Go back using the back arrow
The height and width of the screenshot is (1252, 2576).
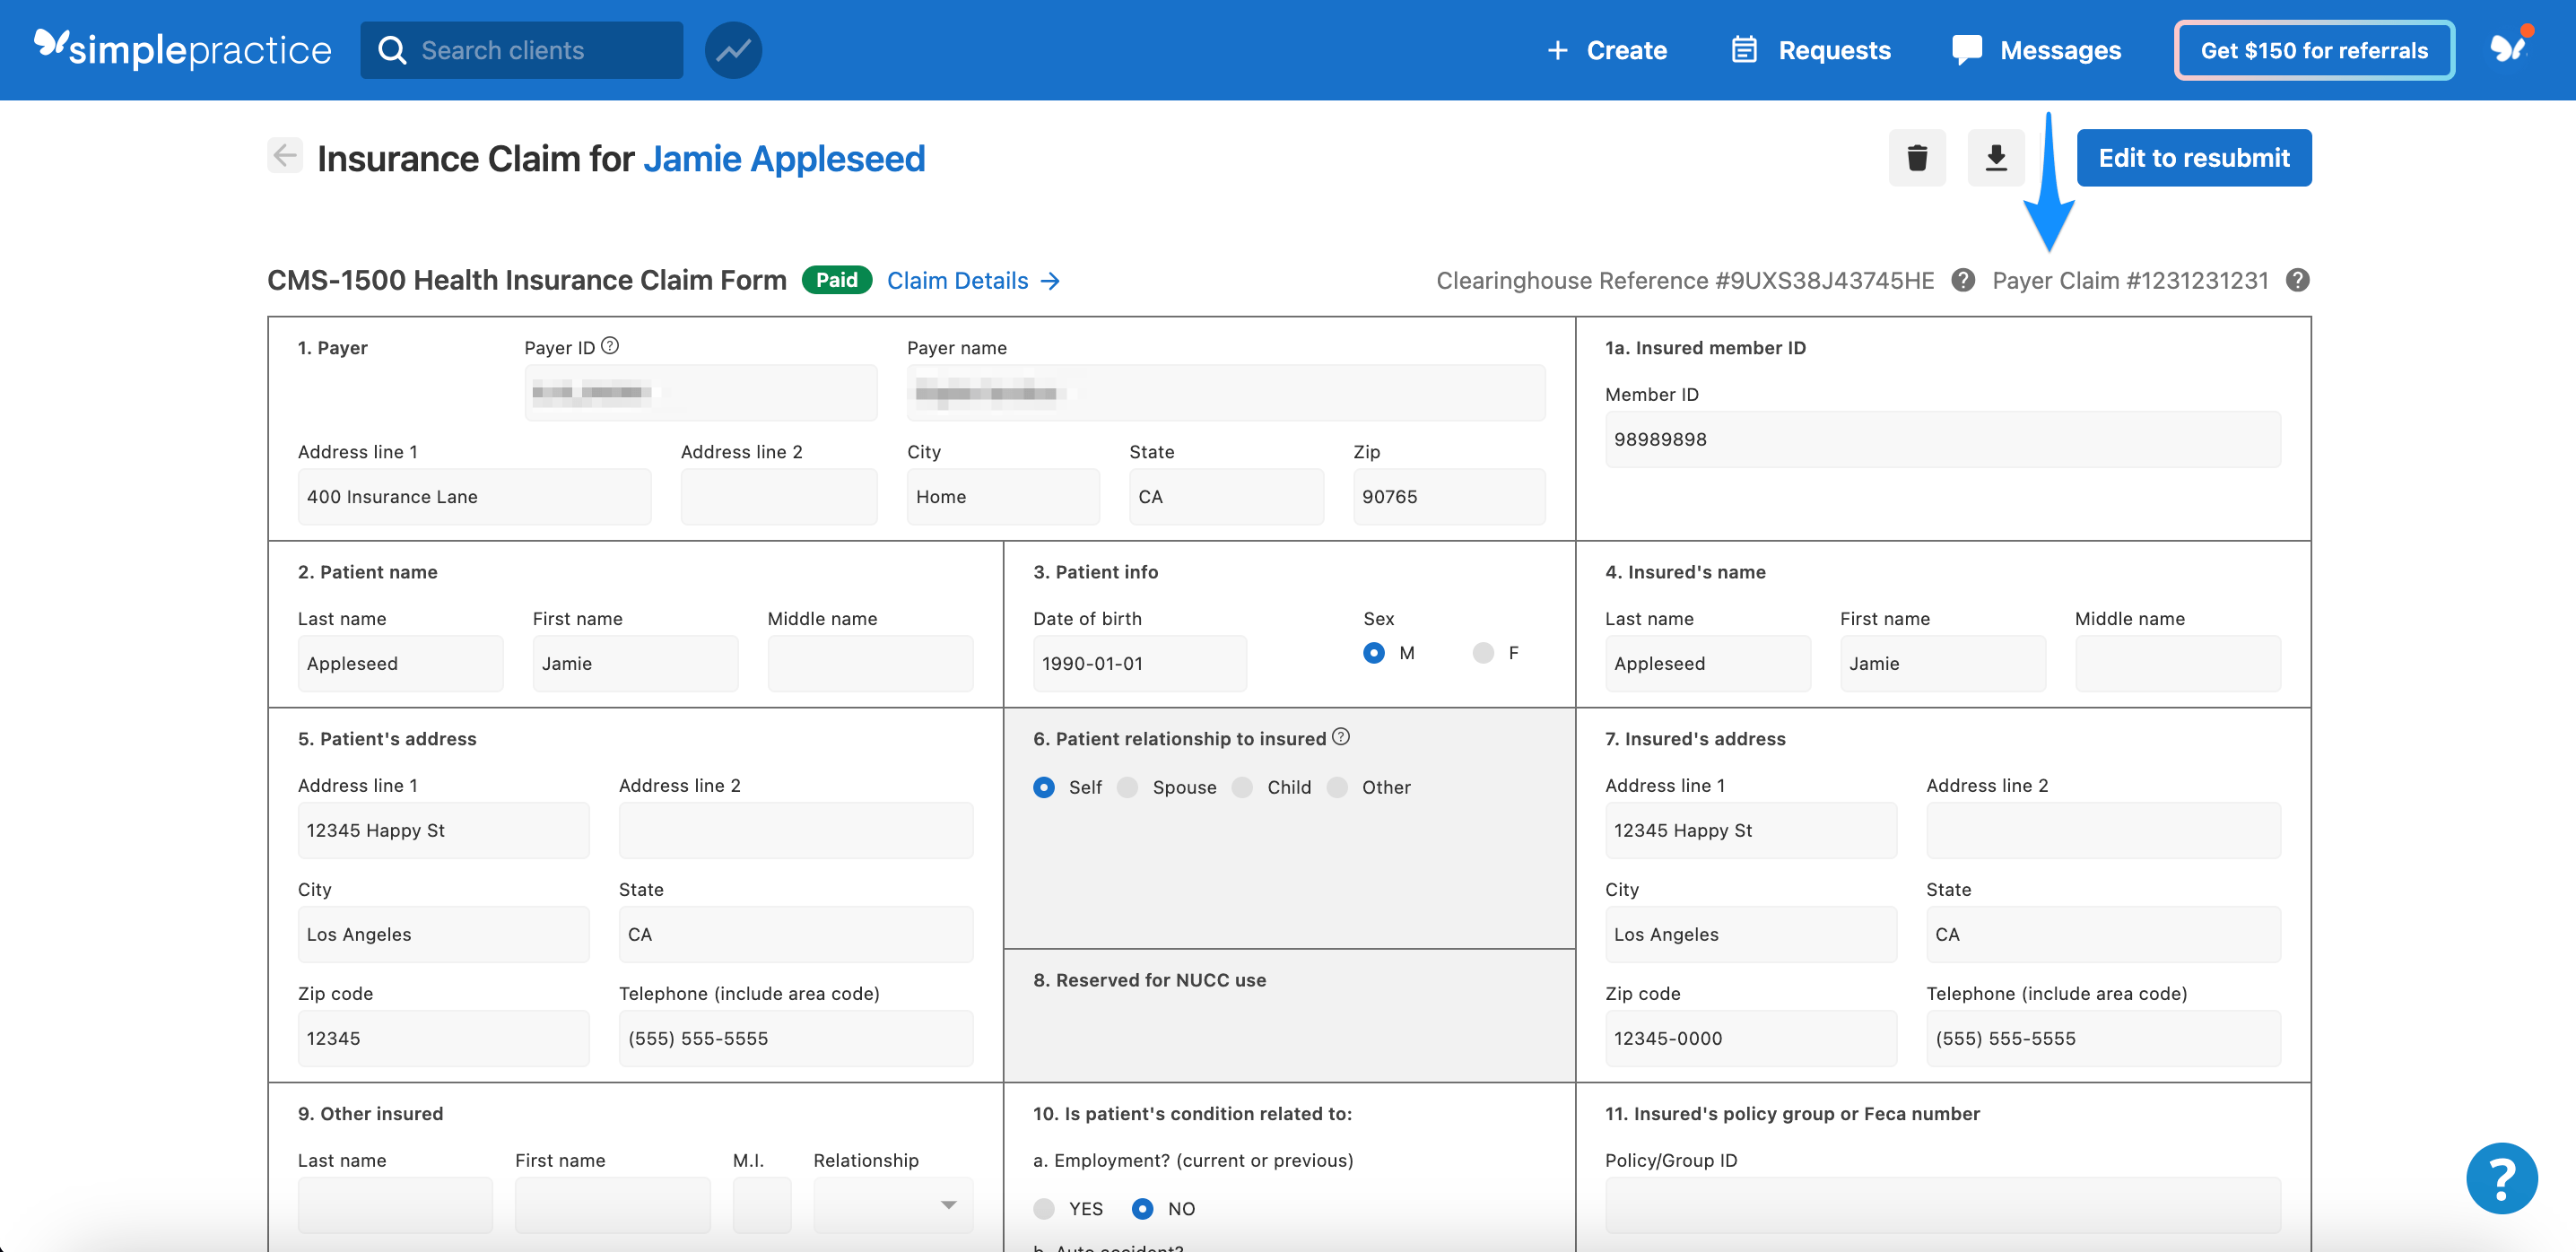(x=283, y=156)
